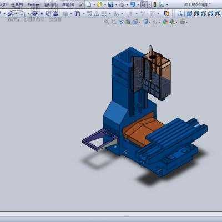Expand the Open file dropdown arrow
The height and width of the screenshot is (222, 222).
click(105, 4)
